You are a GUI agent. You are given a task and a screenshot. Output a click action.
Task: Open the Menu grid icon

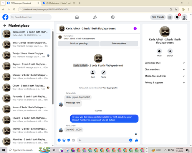click(170, 17)
